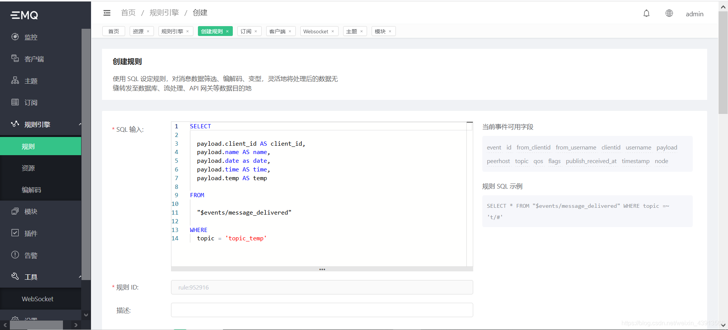This screenshot has height=330, width=728.
Task: Go to 规则引擎 breadcrumb
Action: tap(164, 13)
